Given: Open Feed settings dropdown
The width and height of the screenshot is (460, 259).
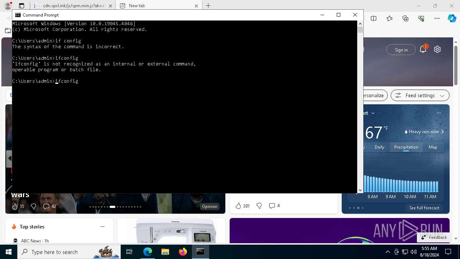Looking at the screenshot, I should point(420,95).
